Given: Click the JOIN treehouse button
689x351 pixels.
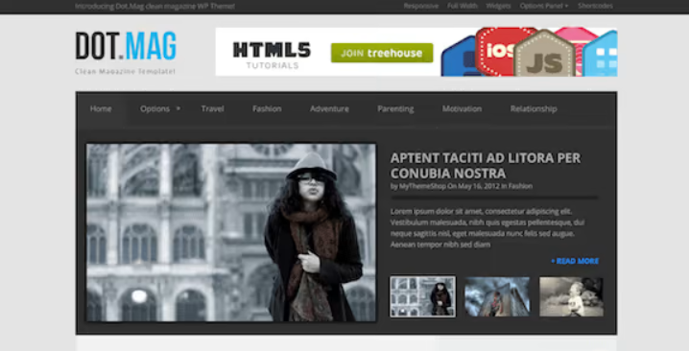Looking at the screenshot, I should 382,53.
